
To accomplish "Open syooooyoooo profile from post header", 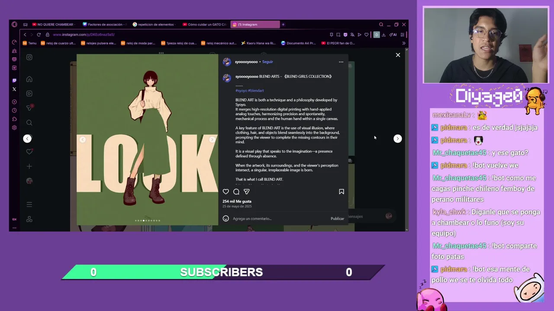I will point(246,62).
